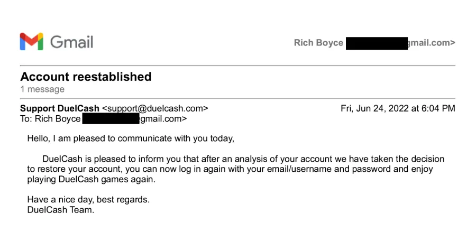
Task: Click restore your account phrase
Action: pos(79,169)
